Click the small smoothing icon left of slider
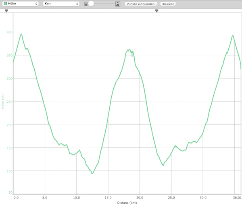Screen dimensions: 242x205 click(x=86, y=4)
